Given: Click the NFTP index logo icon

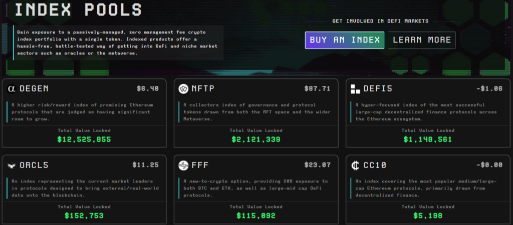Looking at the screenshot, I should [x=183, y=88].
